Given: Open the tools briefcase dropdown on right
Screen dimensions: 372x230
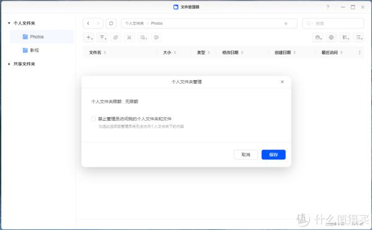Looking at the screenshot, I should click(318, 37).
